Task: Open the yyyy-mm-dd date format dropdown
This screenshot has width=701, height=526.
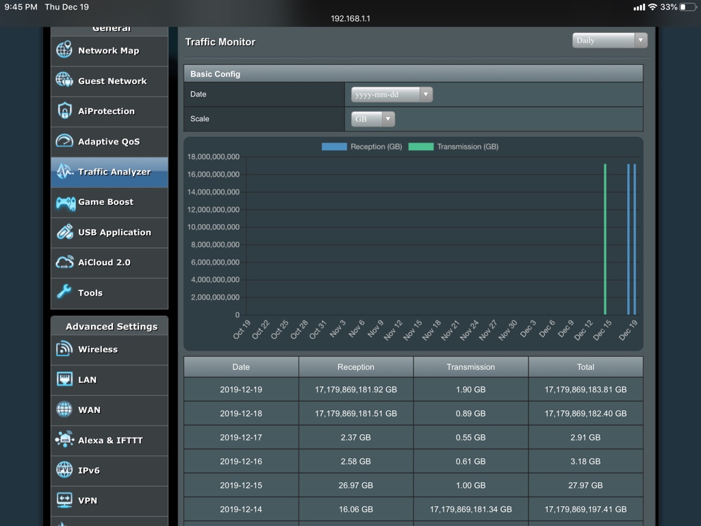Action: click(392, 95)
